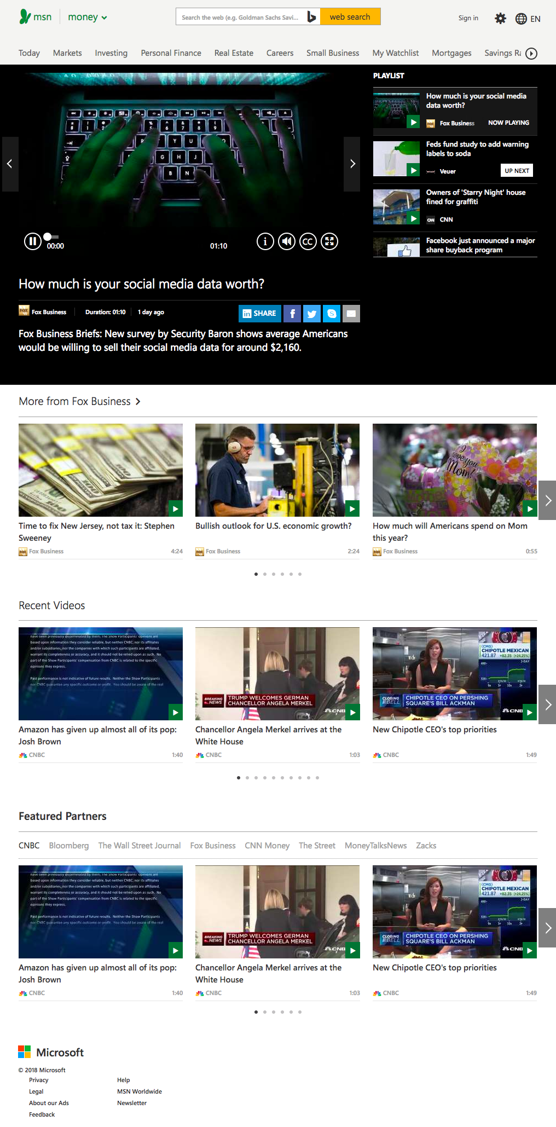
Task: Open the Today tab
Action: coord(29,53)
